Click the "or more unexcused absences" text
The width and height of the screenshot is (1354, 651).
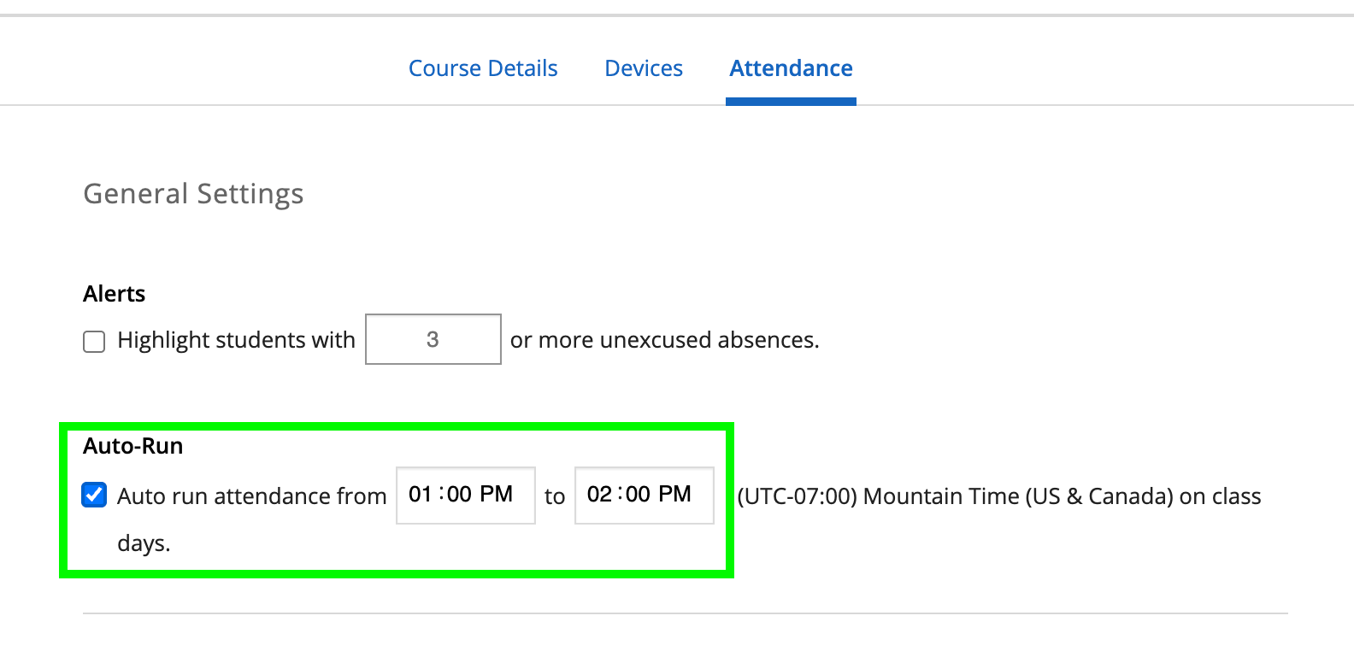tap(664, 340)
